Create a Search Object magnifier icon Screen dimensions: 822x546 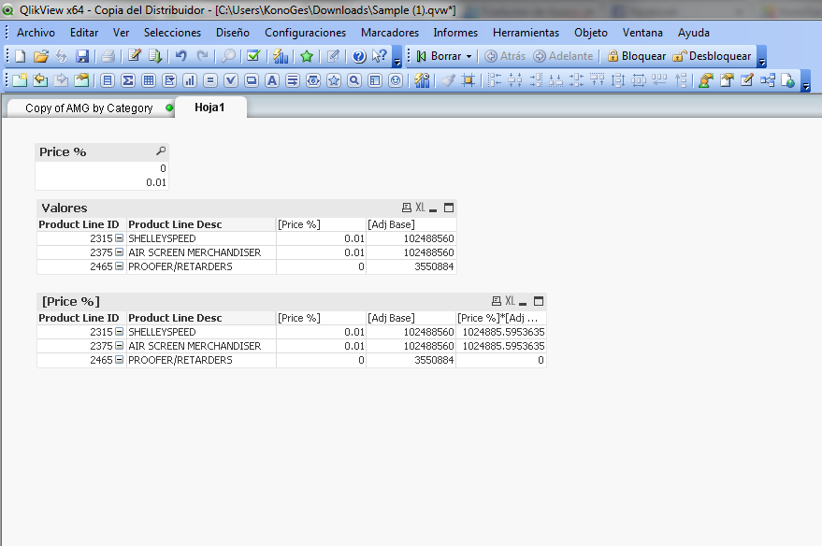354,80
